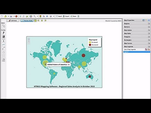Click the yellow bubble over China
This screenshot has height=113, width=151.
(x=84, y=64)
